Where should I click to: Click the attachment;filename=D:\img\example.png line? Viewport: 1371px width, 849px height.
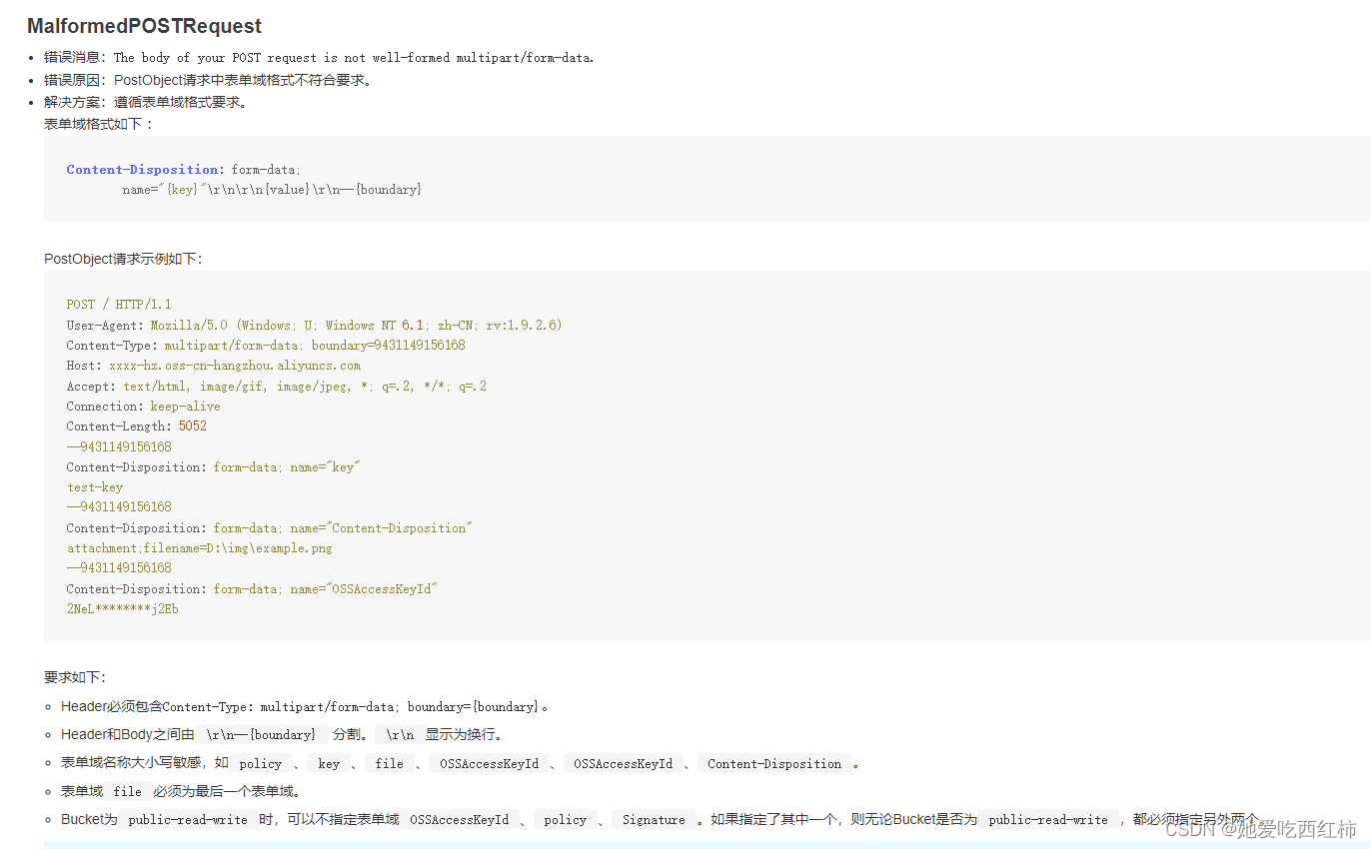tap(200, 548)
